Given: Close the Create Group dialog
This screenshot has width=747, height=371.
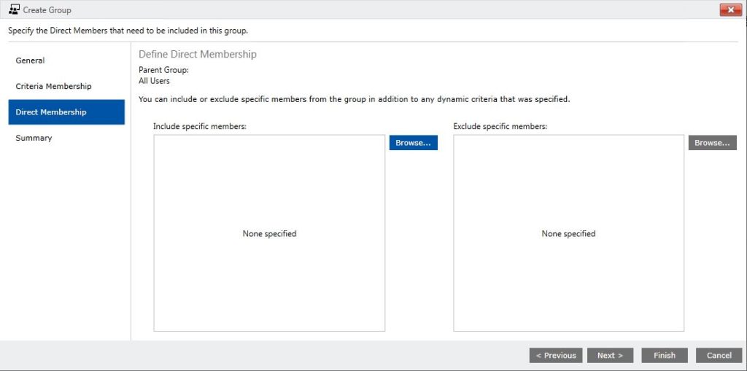Looking at the screenshot, I should pyautogui.click(x=731, y=10).
